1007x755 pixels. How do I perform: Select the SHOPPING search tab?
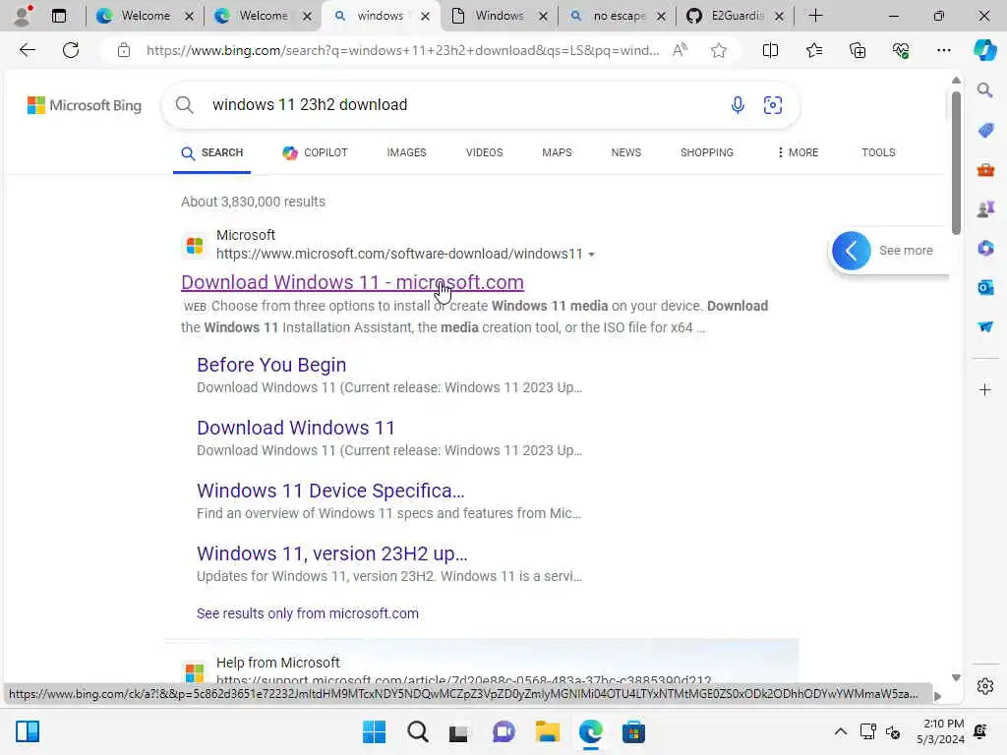coord(706,152)
